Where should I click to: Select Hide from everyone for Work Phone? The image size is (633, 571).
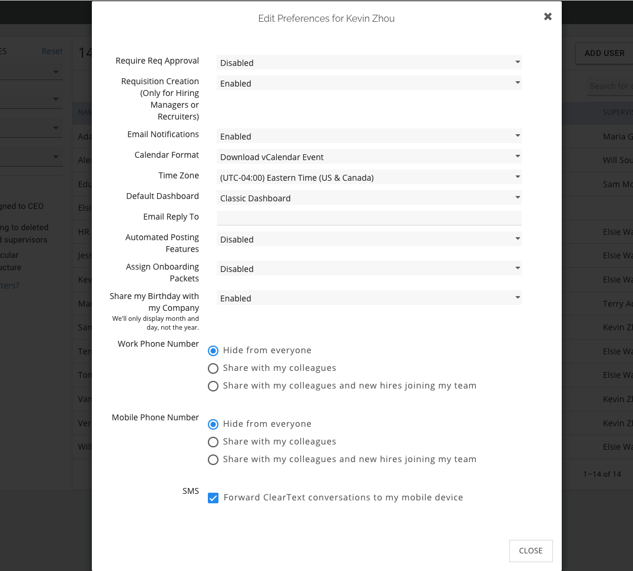[213, 351]
